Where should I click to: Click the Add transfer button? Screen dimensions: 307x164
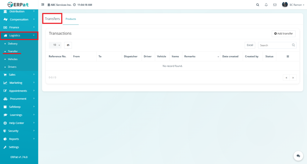[283, 34]
